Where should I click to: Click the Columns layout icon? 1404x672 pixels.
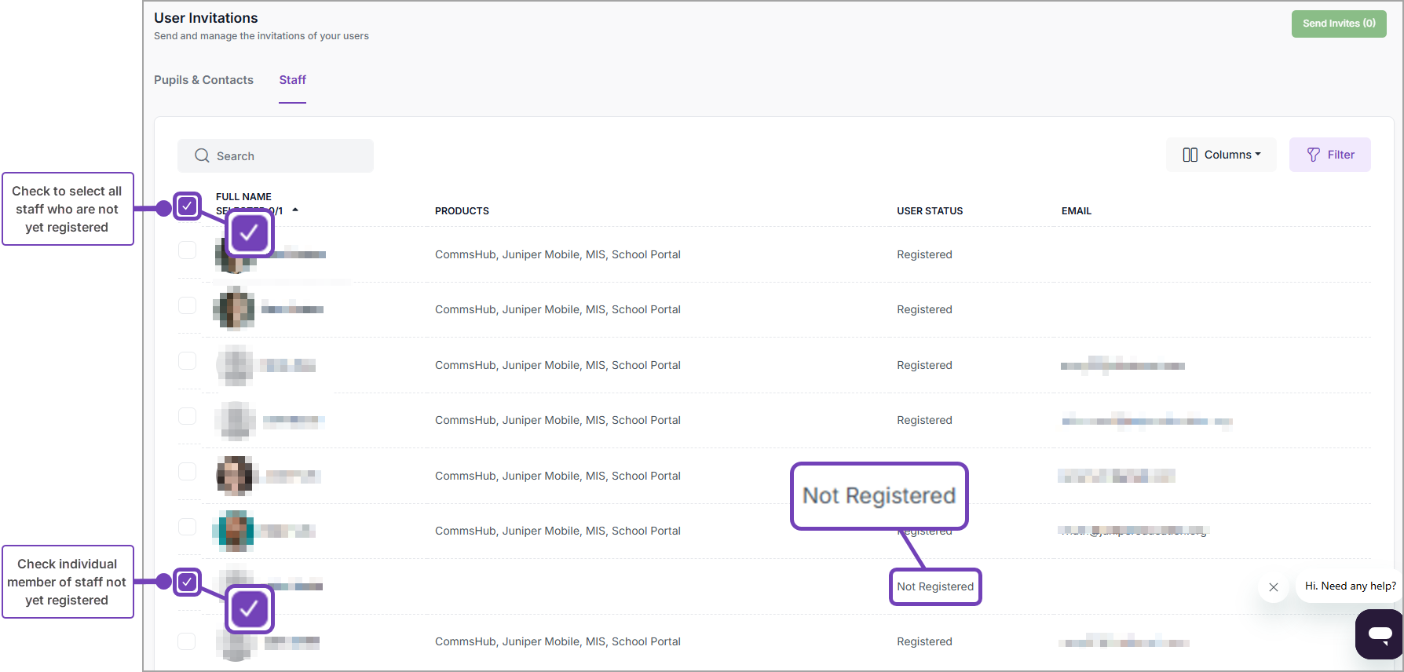tap(1190, 155)
